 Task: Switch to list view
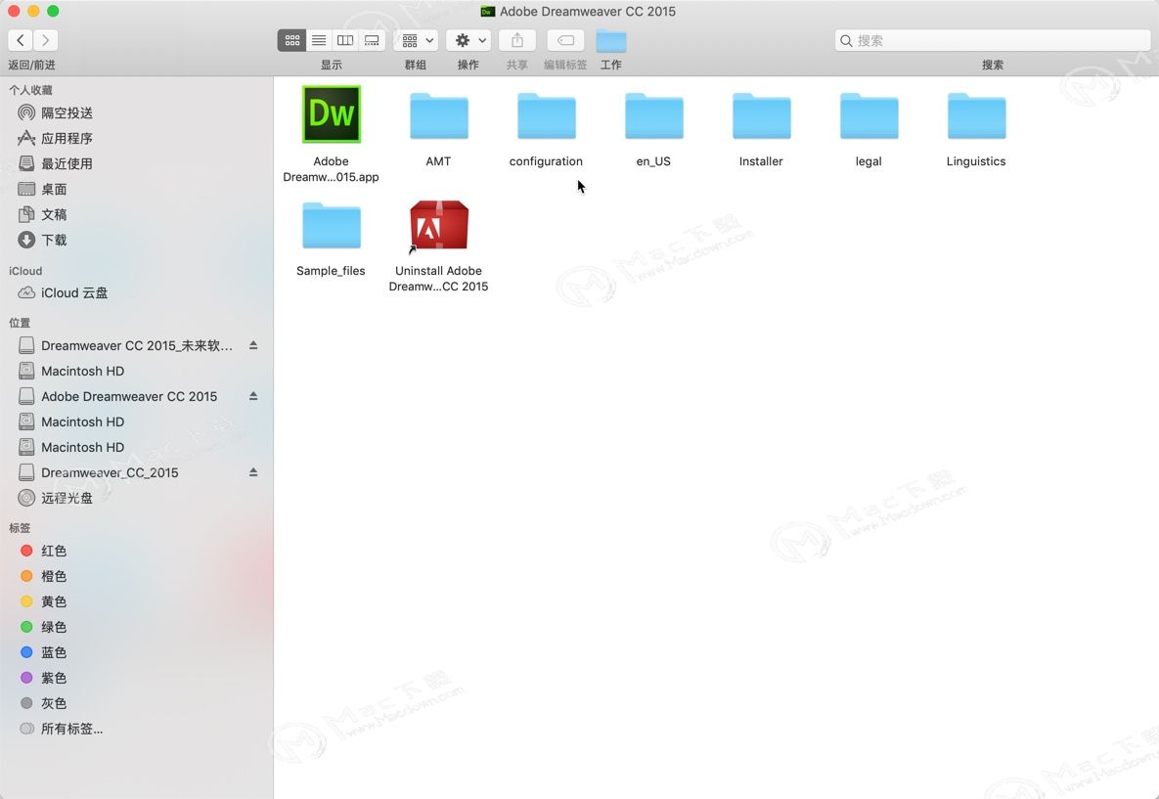319,40
